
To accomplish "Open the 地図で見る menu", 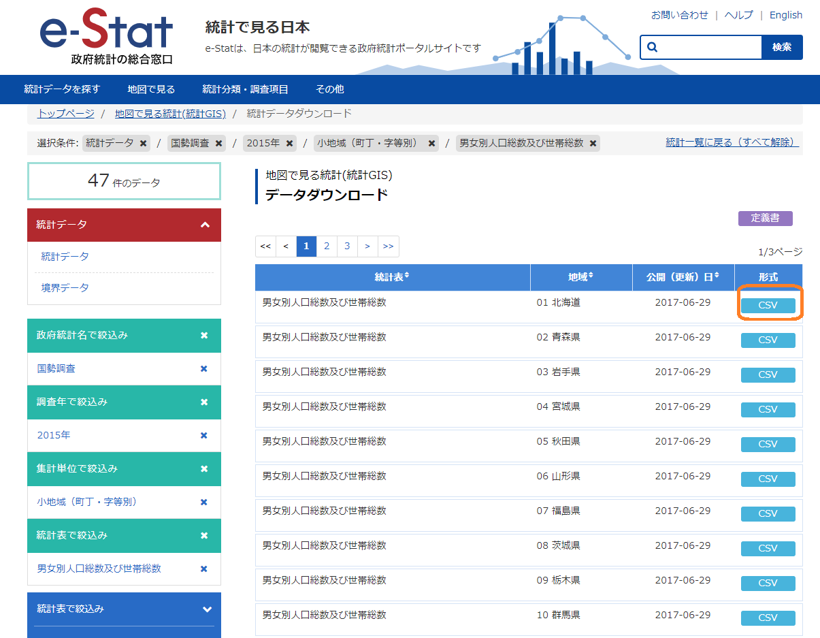I will 151,89.
